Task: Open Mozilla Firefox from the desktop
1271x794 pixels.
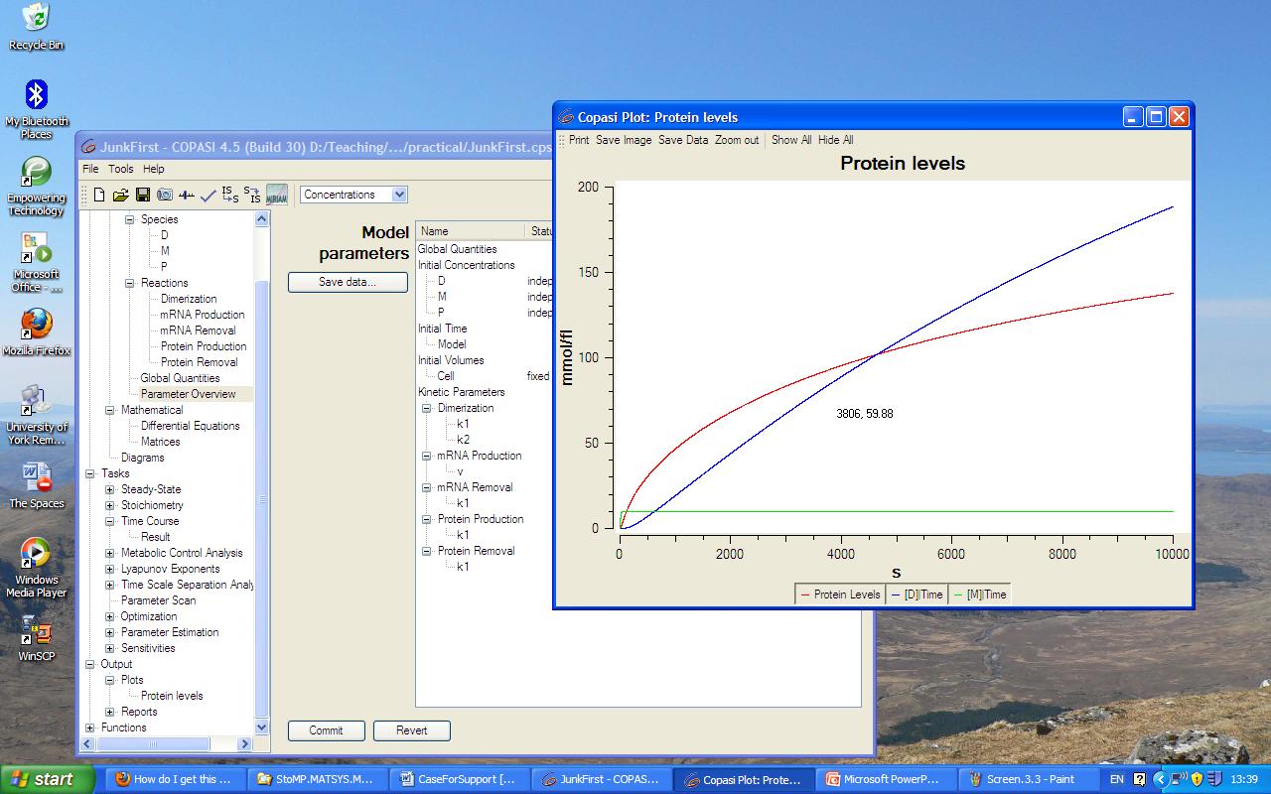Action: point(36,325)
